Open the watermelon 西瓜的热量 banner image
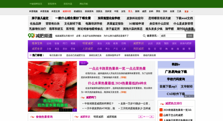223x121 pixels. tap(53, 86)
